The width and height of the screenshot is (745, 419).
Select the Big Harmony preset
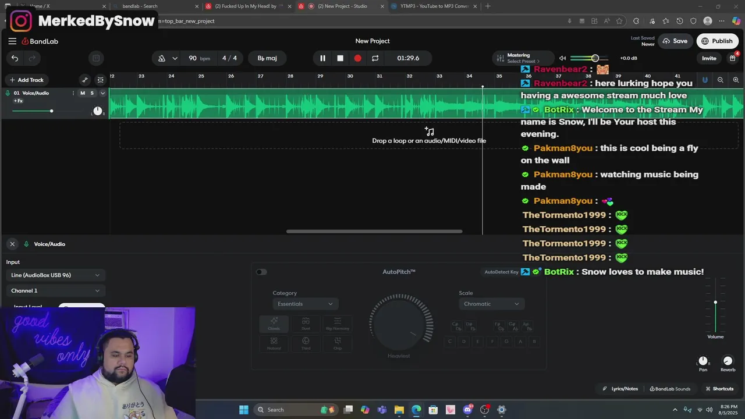[x=338, y=324]
